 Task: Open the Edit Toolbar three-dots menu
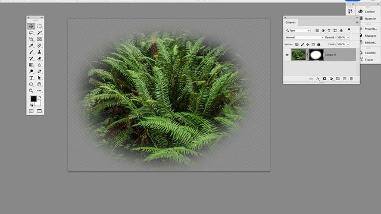39,91
